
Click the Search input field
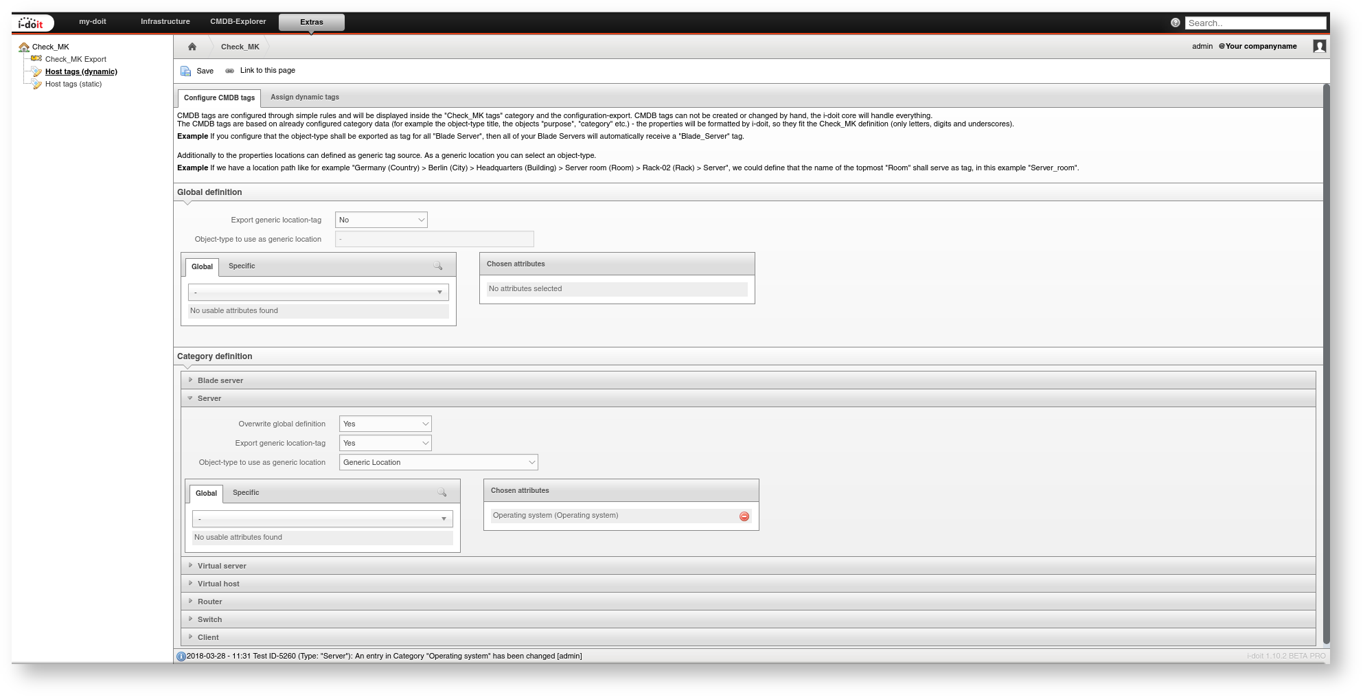pos(1255,23)
